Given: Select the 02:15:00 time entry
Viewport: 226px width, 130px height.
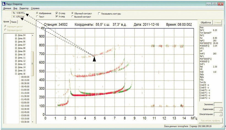Looking at the screenshot, I should 25,106.
